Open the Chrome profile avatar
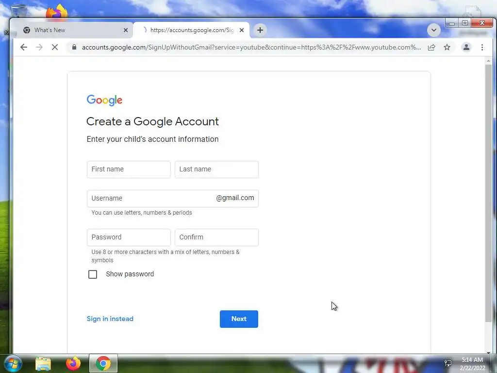This screenshot has width=497, height=373. click(466, 47)
